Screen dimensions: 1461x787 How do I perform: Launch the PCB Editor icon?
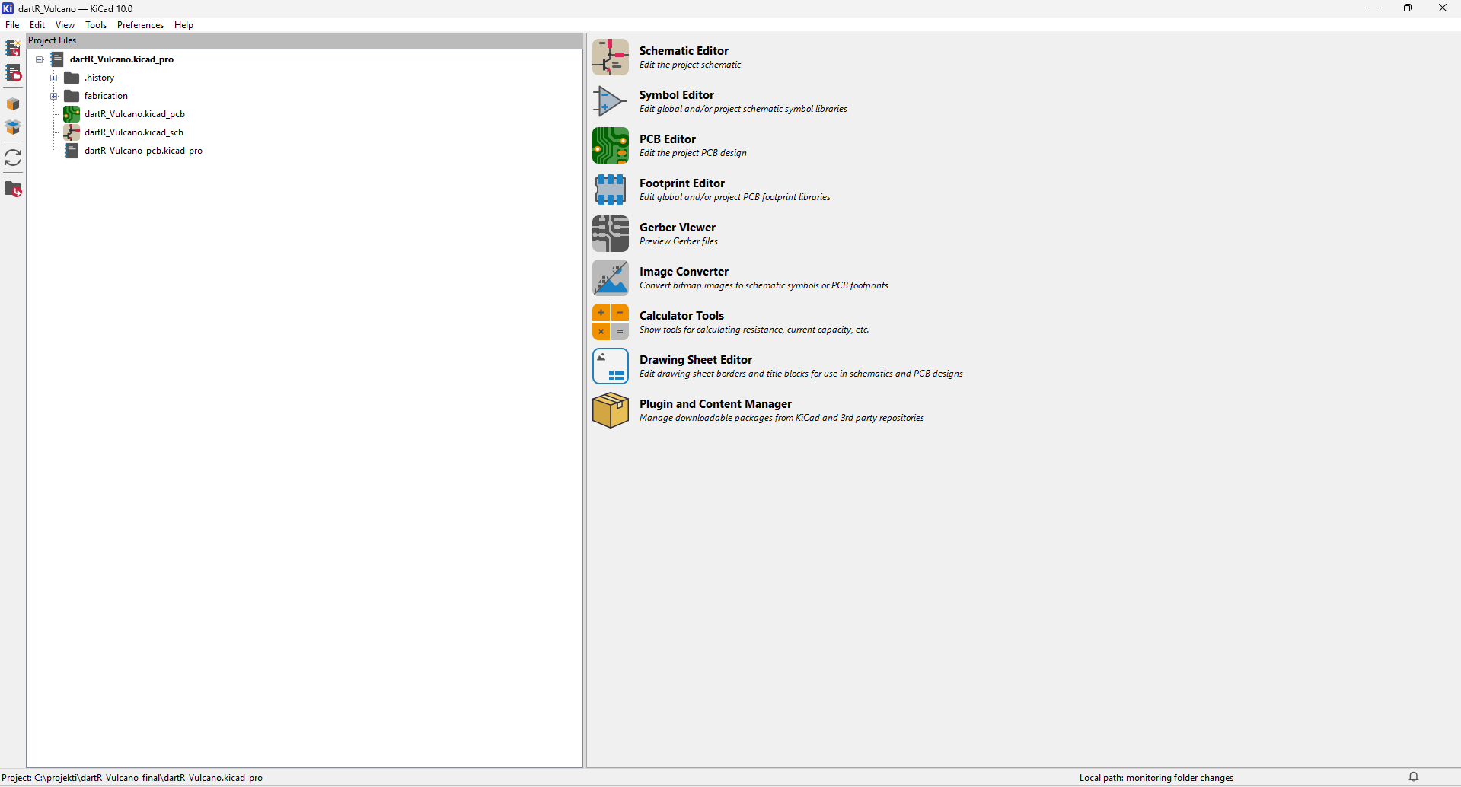[611, 145]
